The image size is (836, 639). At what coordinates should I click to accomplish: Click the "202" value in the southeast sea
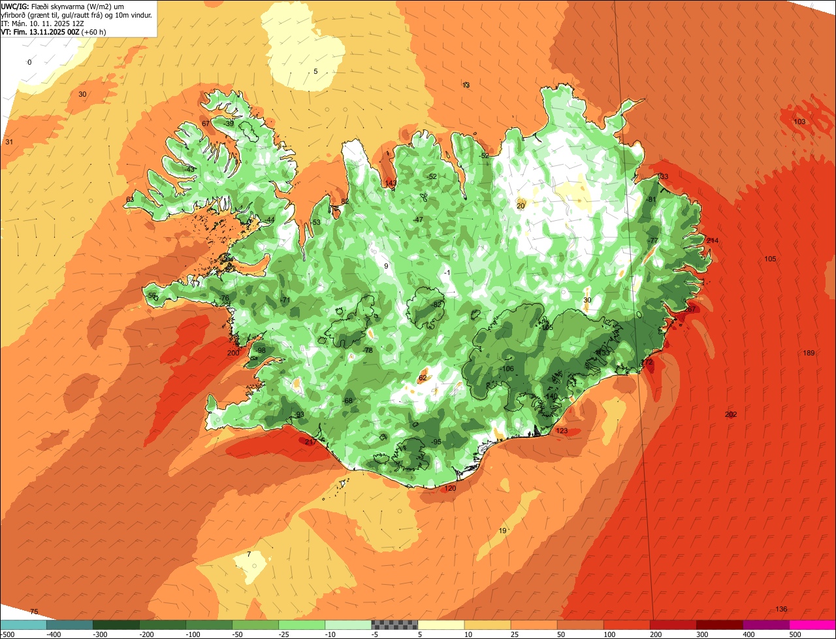[x=731, y=415]
